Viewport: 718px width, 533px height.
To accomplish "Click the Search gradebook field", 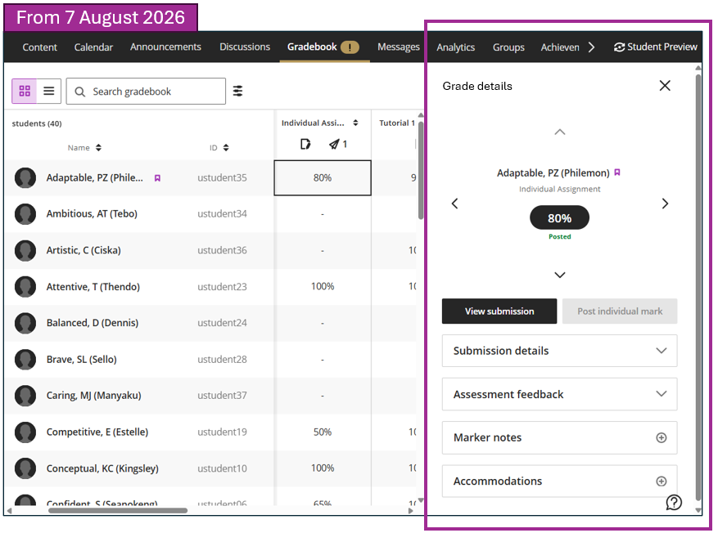I will coord(146,92).
